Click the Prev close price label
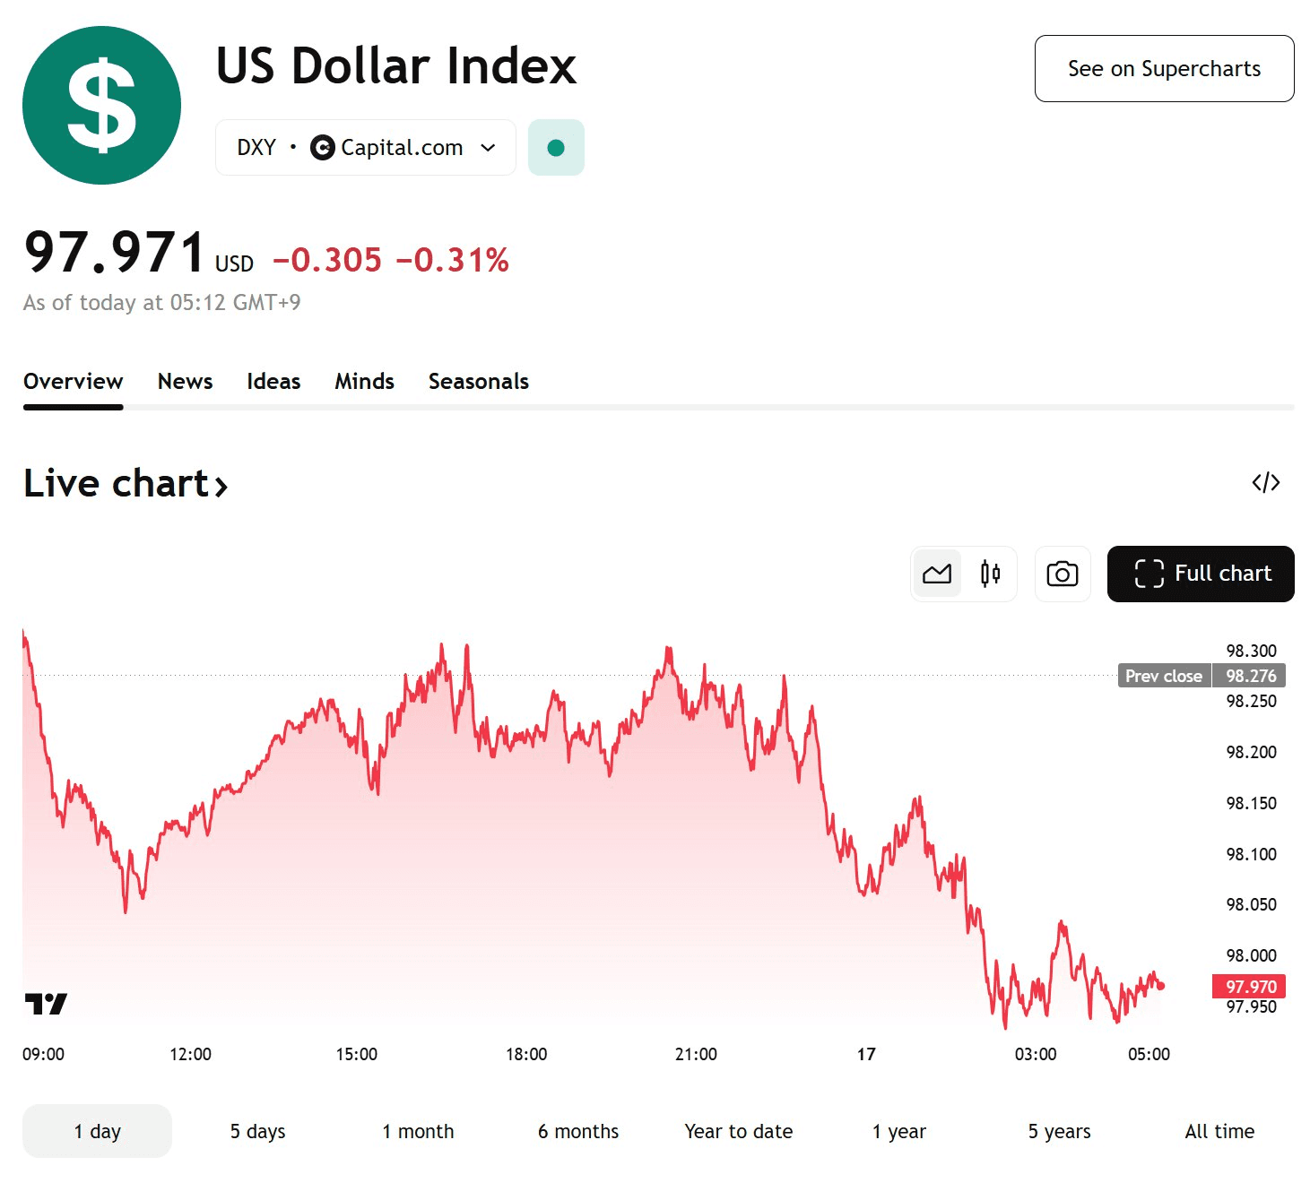The height and width of the screenshot is (1183, 1310). click(1164, 676)
